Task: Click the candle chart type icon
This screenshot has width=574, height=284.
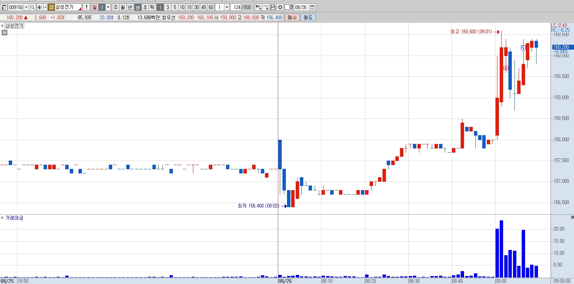Action: pos(258,7)
